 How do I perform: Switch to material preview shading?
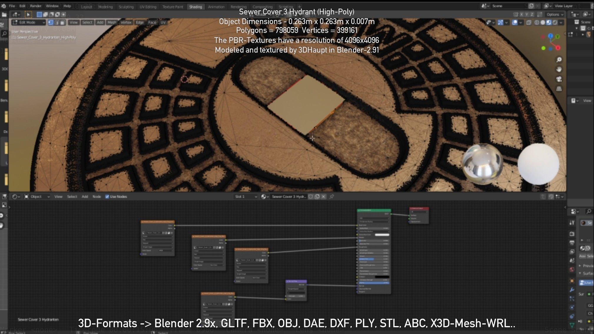coord(549,22)
